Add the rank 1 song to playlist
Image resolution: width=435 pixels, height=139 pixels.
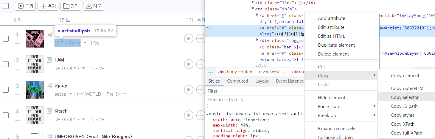[x=201, y=39]
